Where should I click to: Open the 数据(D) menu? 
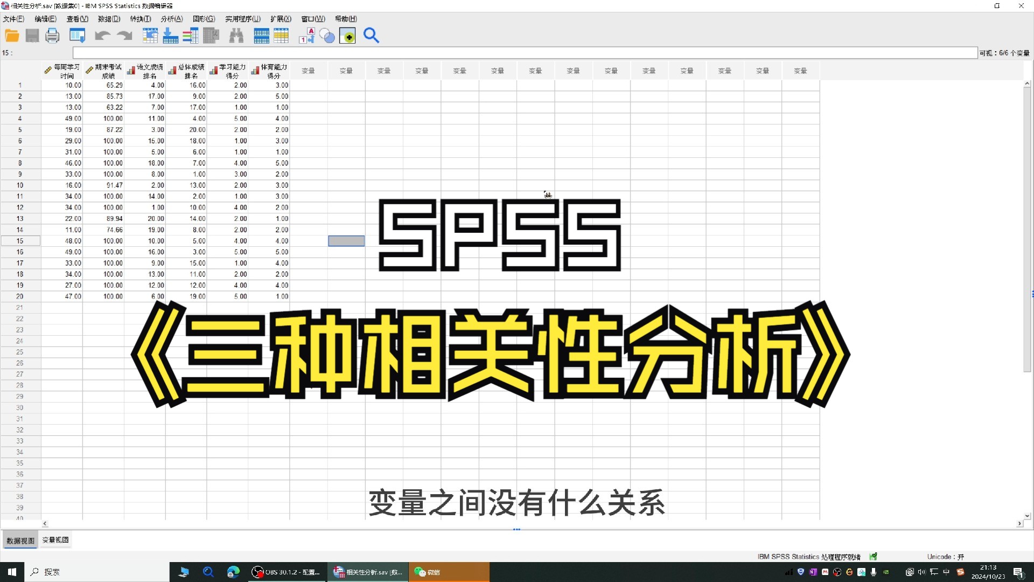[x=109, y=19]
